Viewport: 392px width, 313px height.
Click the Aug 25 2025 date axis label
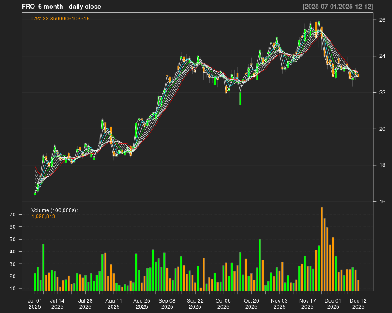[x=142, y=303]
